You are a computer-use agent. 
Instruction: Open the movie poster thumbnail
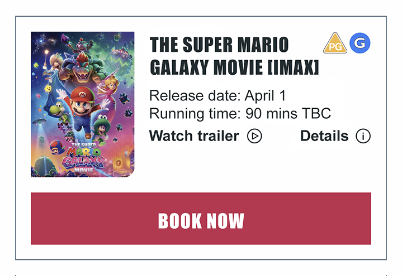pos(83,104)
